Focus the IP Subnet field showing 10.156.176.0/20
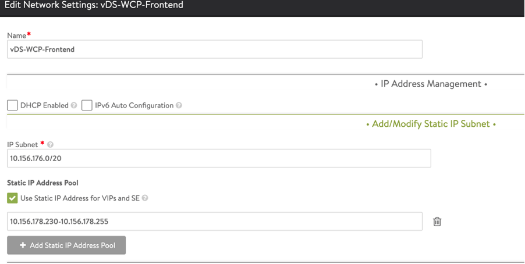Screen dimensions: 525x264 click(219, 158)
